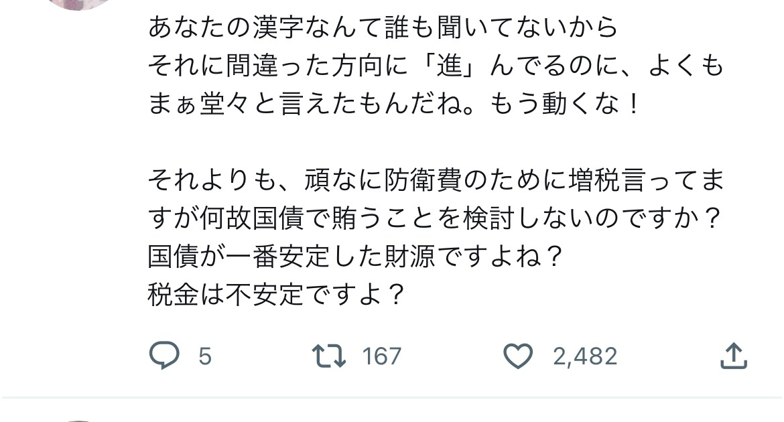Like the tweet with the heart icon
The height and width of the screenshot is (422, 784).
coord(517,356)
